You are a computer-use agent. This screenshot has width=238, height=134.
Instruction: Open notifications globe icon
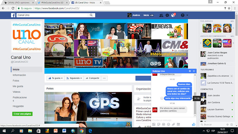click(173, 15)
